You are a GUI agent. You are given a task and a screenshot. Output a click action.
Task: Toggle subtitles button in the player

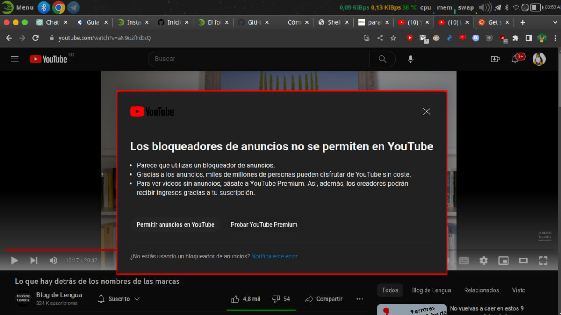click(x=464, y=261)
